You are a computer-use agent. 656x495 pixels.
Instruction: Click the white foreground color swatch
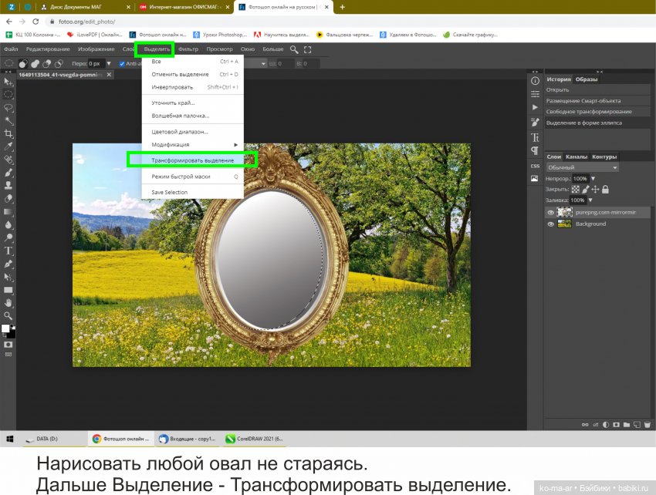click(6, 329)
